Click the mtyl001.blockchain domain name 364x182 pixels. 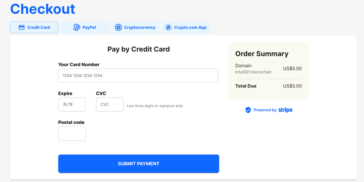click(x=253, y=72)
